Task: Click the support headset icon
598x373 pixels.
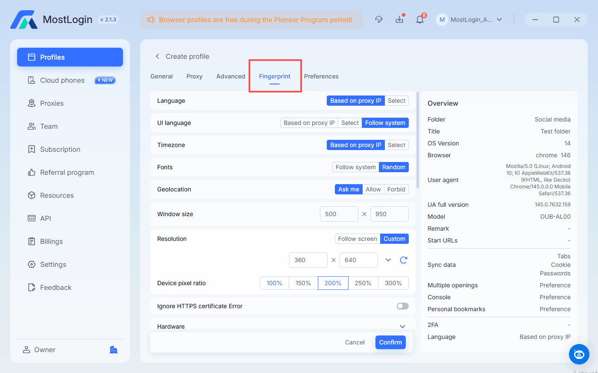Action: tap(379, 20)
